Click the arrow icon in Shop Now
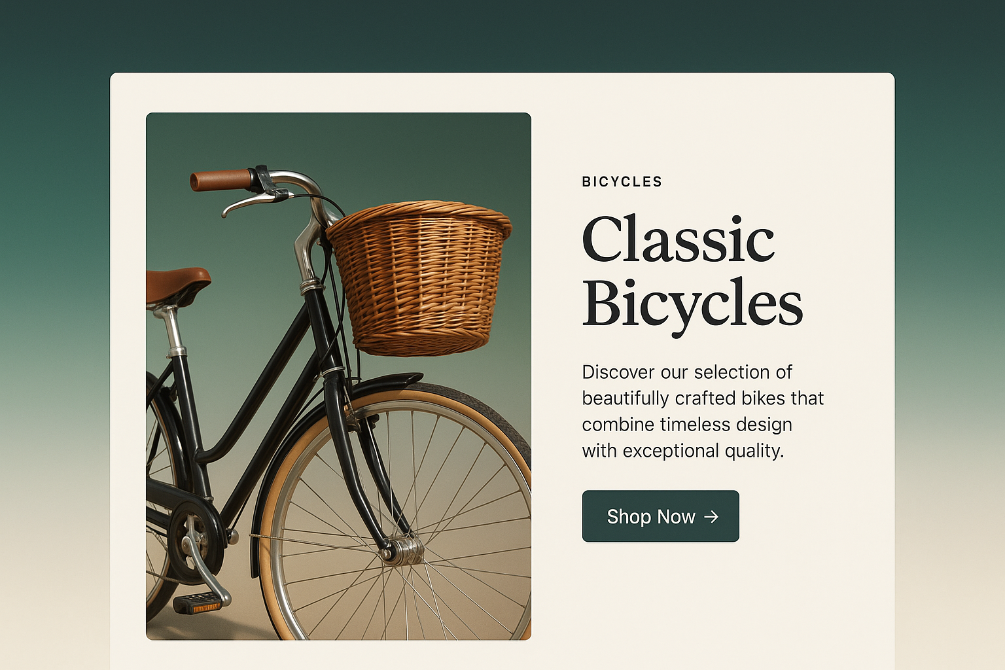1005x670 pixels. click(x=711, y=517)
